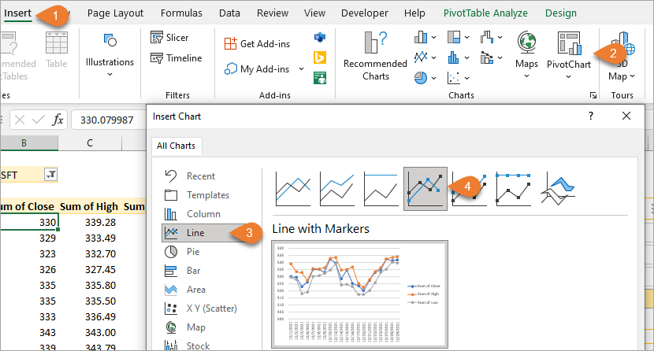The image size is (654, 351).
Task: Open the column chart dropdown in ribbon
Action: (434, 36)
